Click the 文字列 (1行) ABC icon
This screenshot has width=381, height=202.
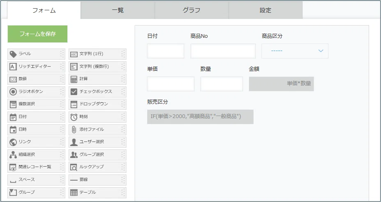tap(74, 54)
